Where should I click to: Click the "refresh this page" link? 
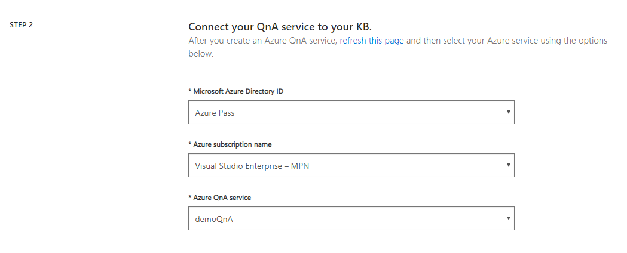point(372,41)
